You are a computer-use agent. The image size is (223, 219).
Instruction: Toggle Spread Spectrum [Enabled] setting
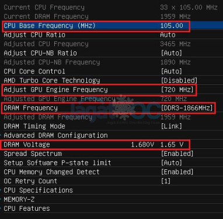pyautogui.click(x=111, y=154)
